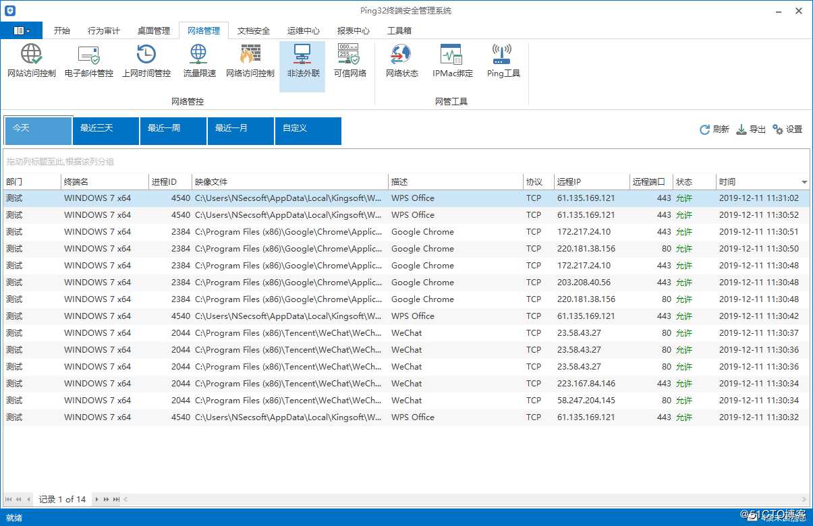Select the 今天 time filter
The image size is (813, 526).
pyautogui.click(x=38, y=131)
